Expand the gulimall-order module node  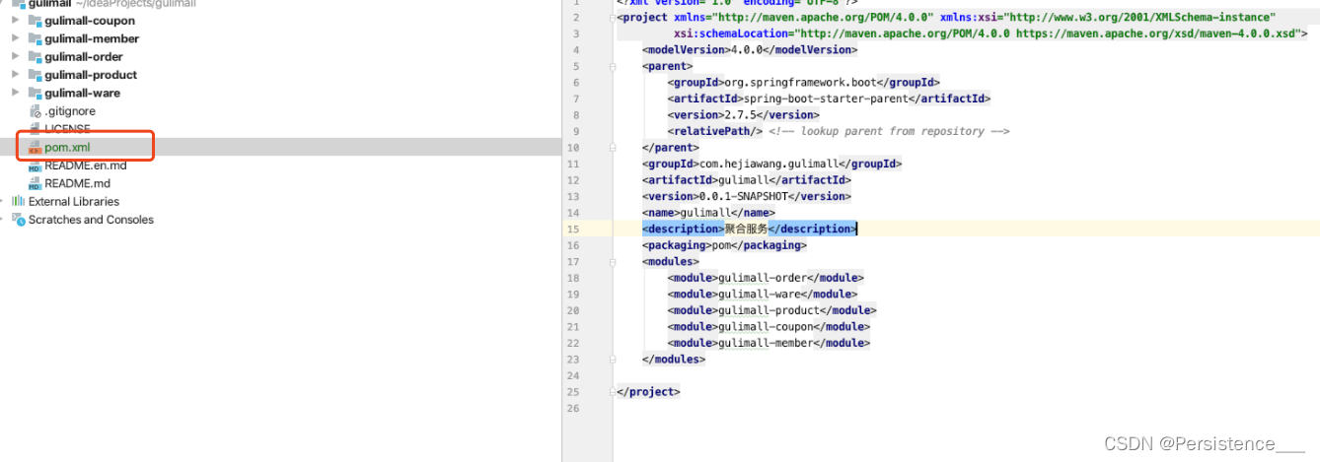pos(15,57)
